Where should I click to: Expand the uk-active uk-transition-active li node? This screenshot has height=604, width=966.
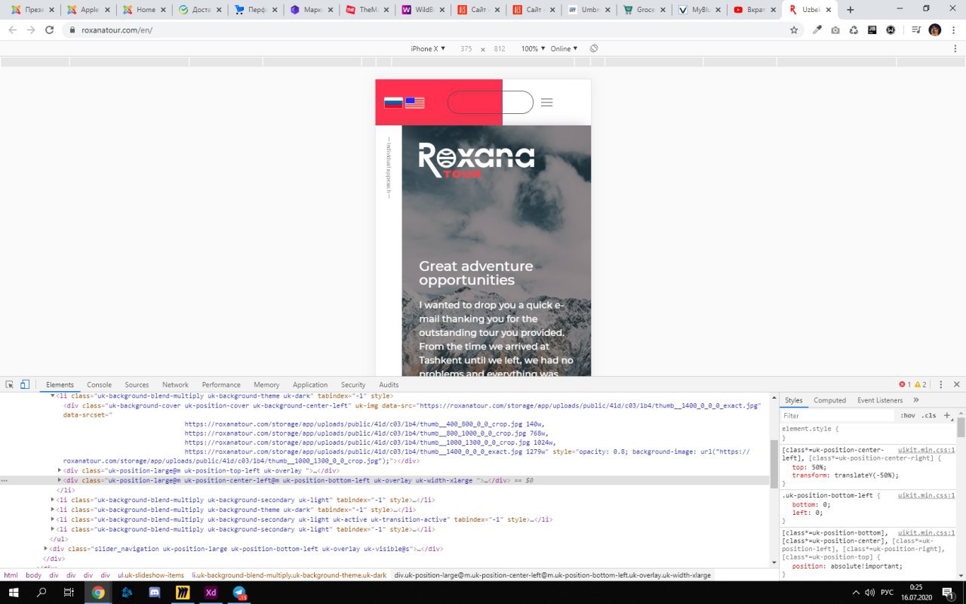pos(53,519)
